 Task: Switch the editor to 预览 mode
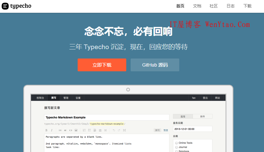tap(166, 130)
